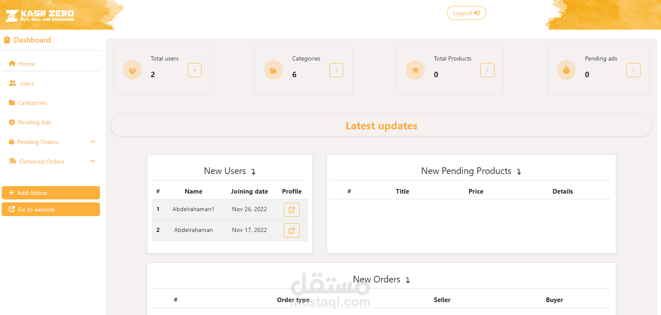Click the Nov 17, 2022 date cell
The height and width of the screenshot is (315, 661).
[x=250, y=230]
